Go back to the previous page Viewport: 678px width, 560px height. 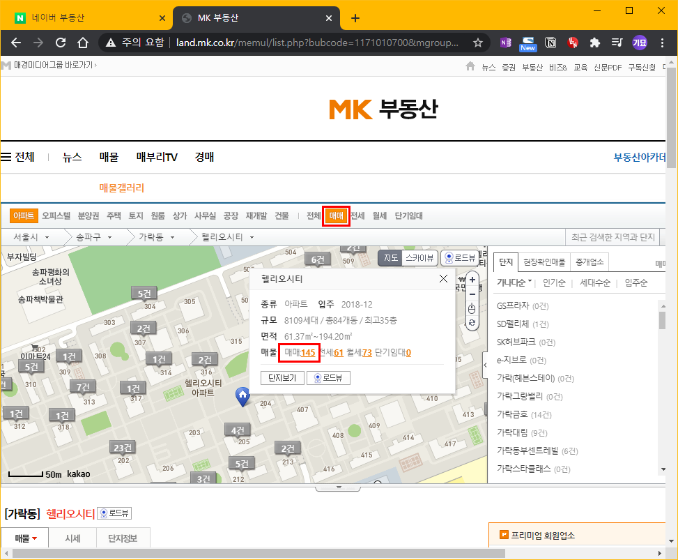click(16, 43)
